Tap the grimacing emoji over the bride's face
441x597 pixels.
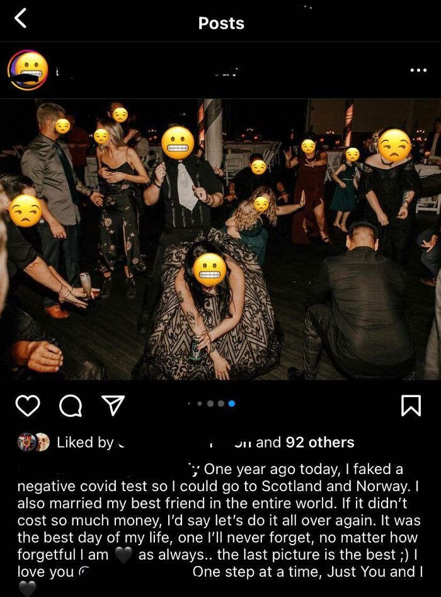pos(210,270)
